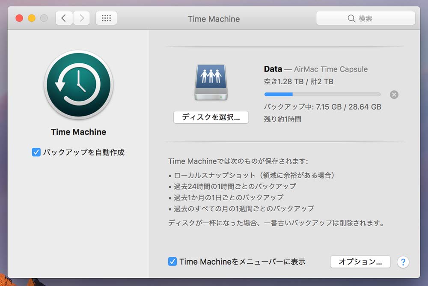Click the bold Data disk name
Screen dimensions: 428x286
273,69
